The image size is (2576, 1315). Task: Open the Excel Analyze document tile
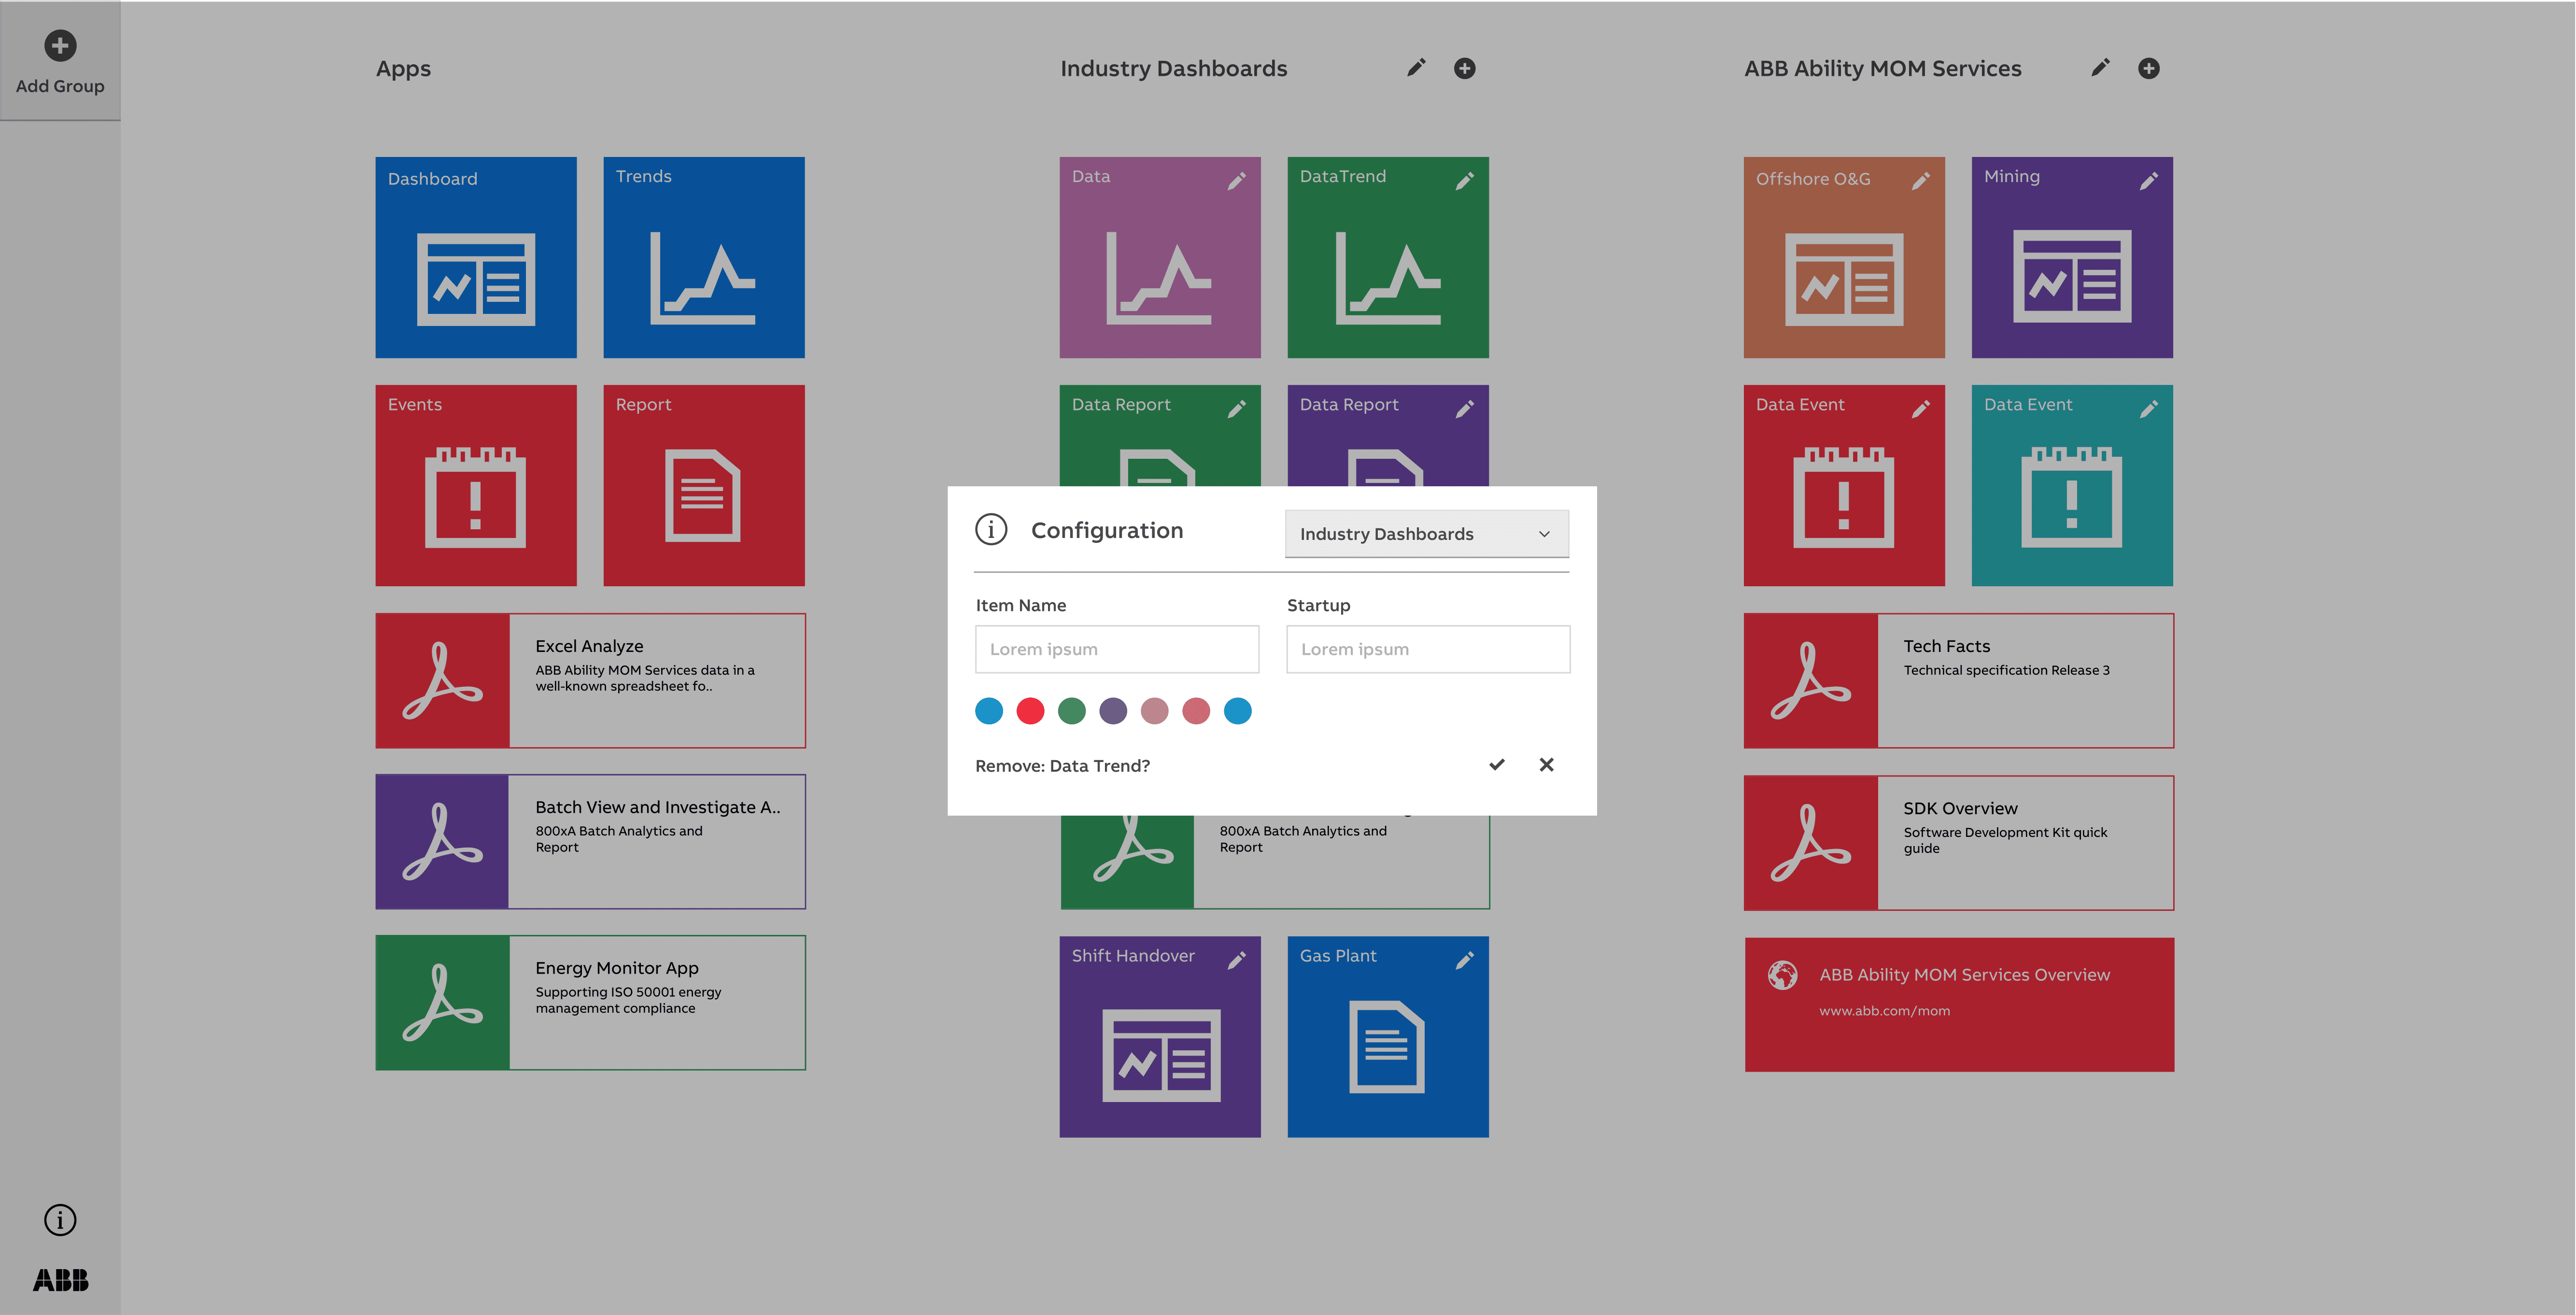click(x=590, y=681)
